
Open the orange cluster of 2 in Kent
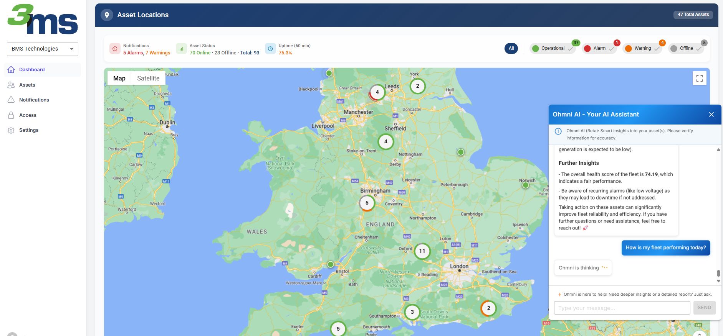(x=489, y=308)
